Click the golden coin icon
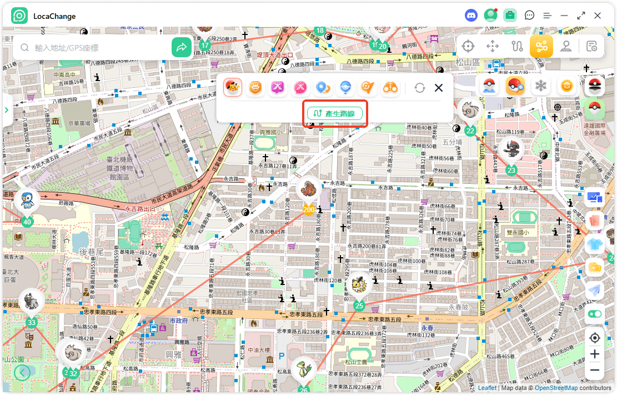Viewport: 617px width, 395px height. pyautogui.click(x=566, y=86)
